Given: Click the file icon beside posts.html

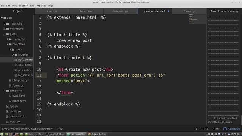Looking at the screenshot, I should [16, 70].
